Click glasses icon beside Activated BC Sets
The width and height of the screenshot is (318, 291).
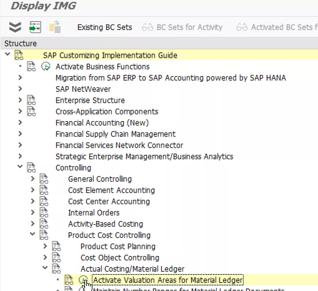point(242,27)
